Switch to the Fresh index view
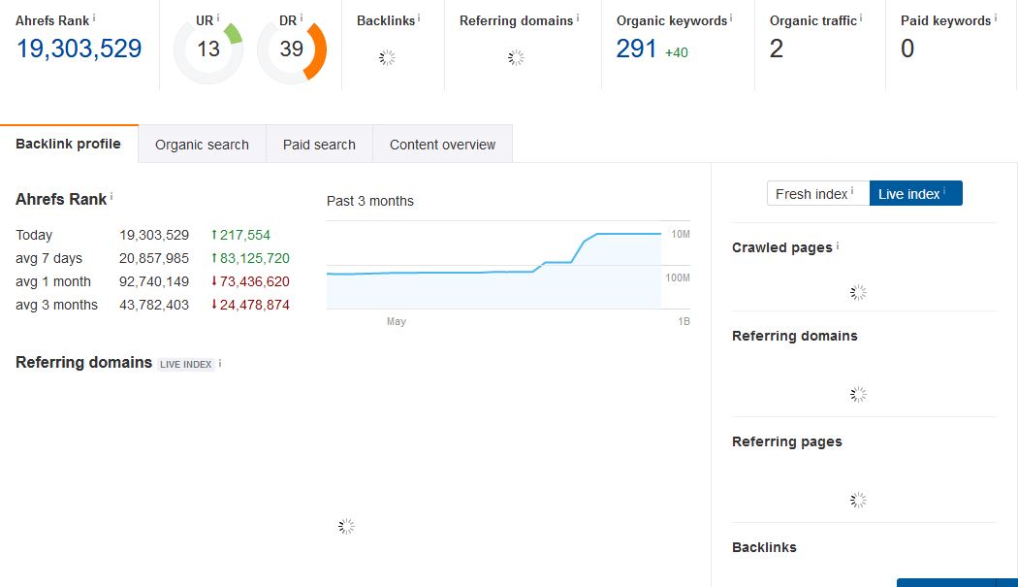The image size is (1018, 587). 818,194
